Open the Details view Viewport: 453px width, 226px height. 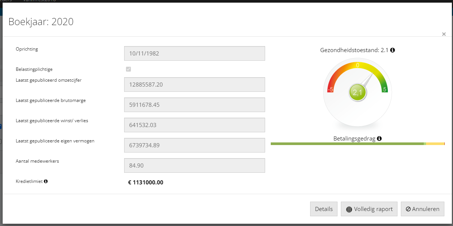(324, 209)
